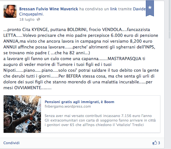This screenshot has width=171, height=149.
Task: Share the post via Condividi
Action: (x=11, y=143)
